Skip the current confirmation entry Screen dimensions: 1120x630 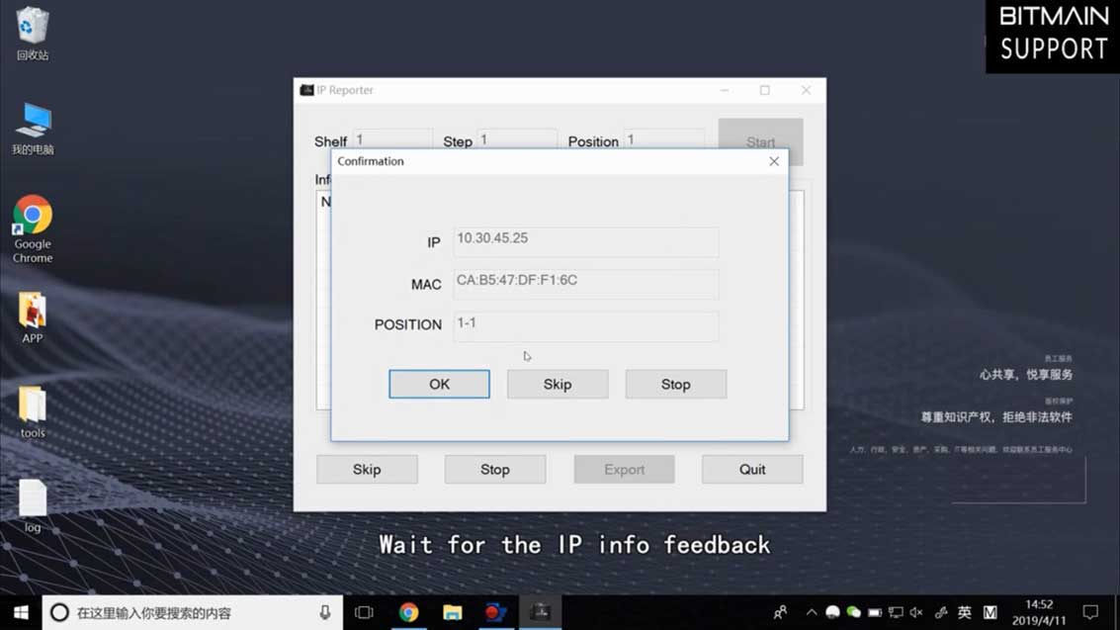[x=557, y=384]
